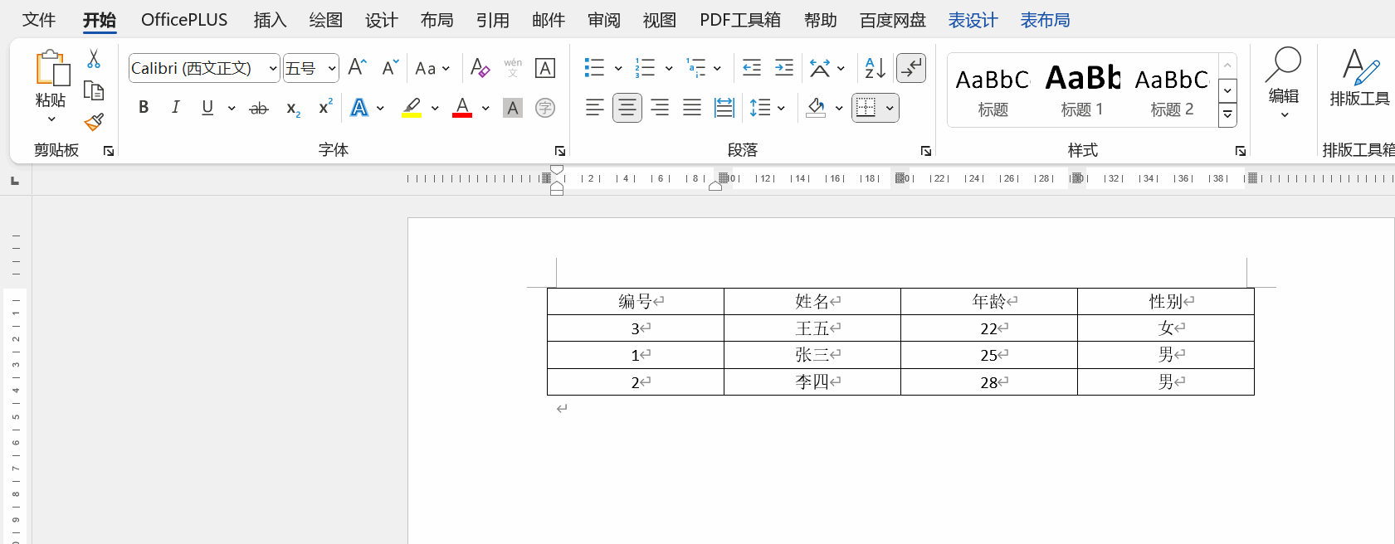
Task: Toggle Bold formatting
Action: tap(144, 108)
